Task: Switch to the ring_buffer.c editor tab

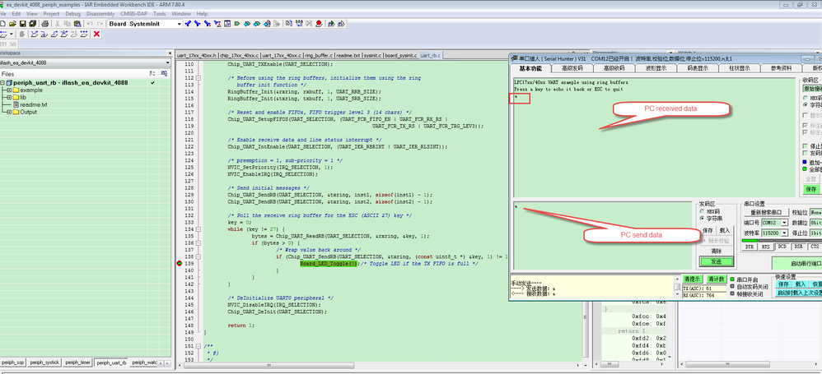Action: [x=318, y=55]
